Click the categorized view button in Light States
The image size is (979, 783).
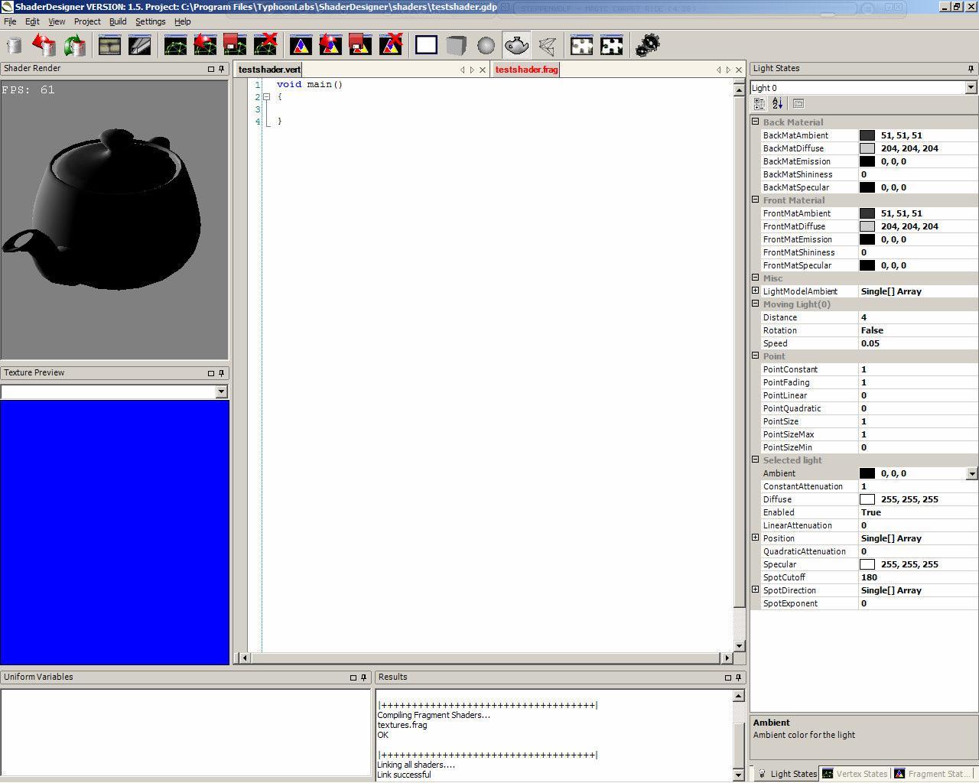(759, 103)
